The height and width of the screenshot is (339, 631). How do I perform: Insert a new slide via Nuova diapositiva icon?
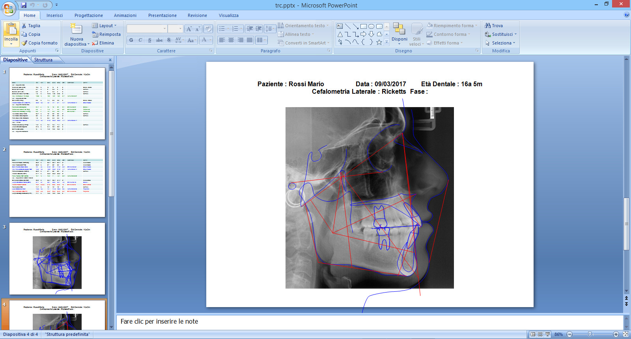tap(76, 29)
